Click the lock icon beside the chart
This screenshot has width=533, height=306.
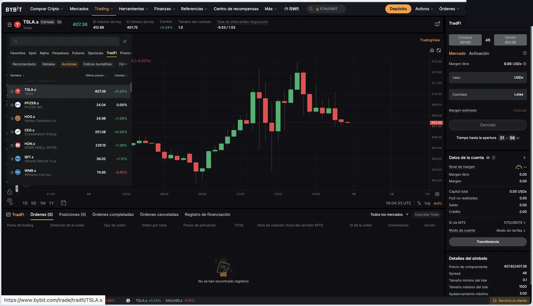(10, 192)
